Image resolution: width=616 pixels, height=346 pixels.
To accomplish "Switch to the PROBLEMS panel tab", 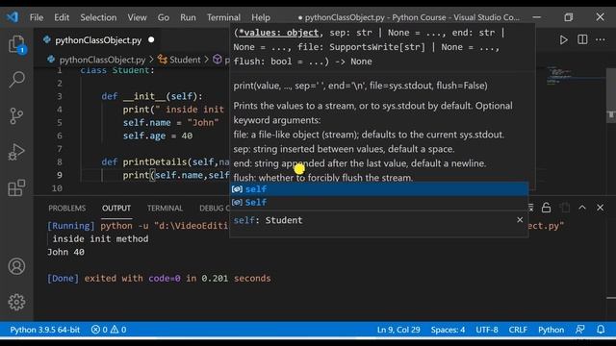I will [67, 208].
